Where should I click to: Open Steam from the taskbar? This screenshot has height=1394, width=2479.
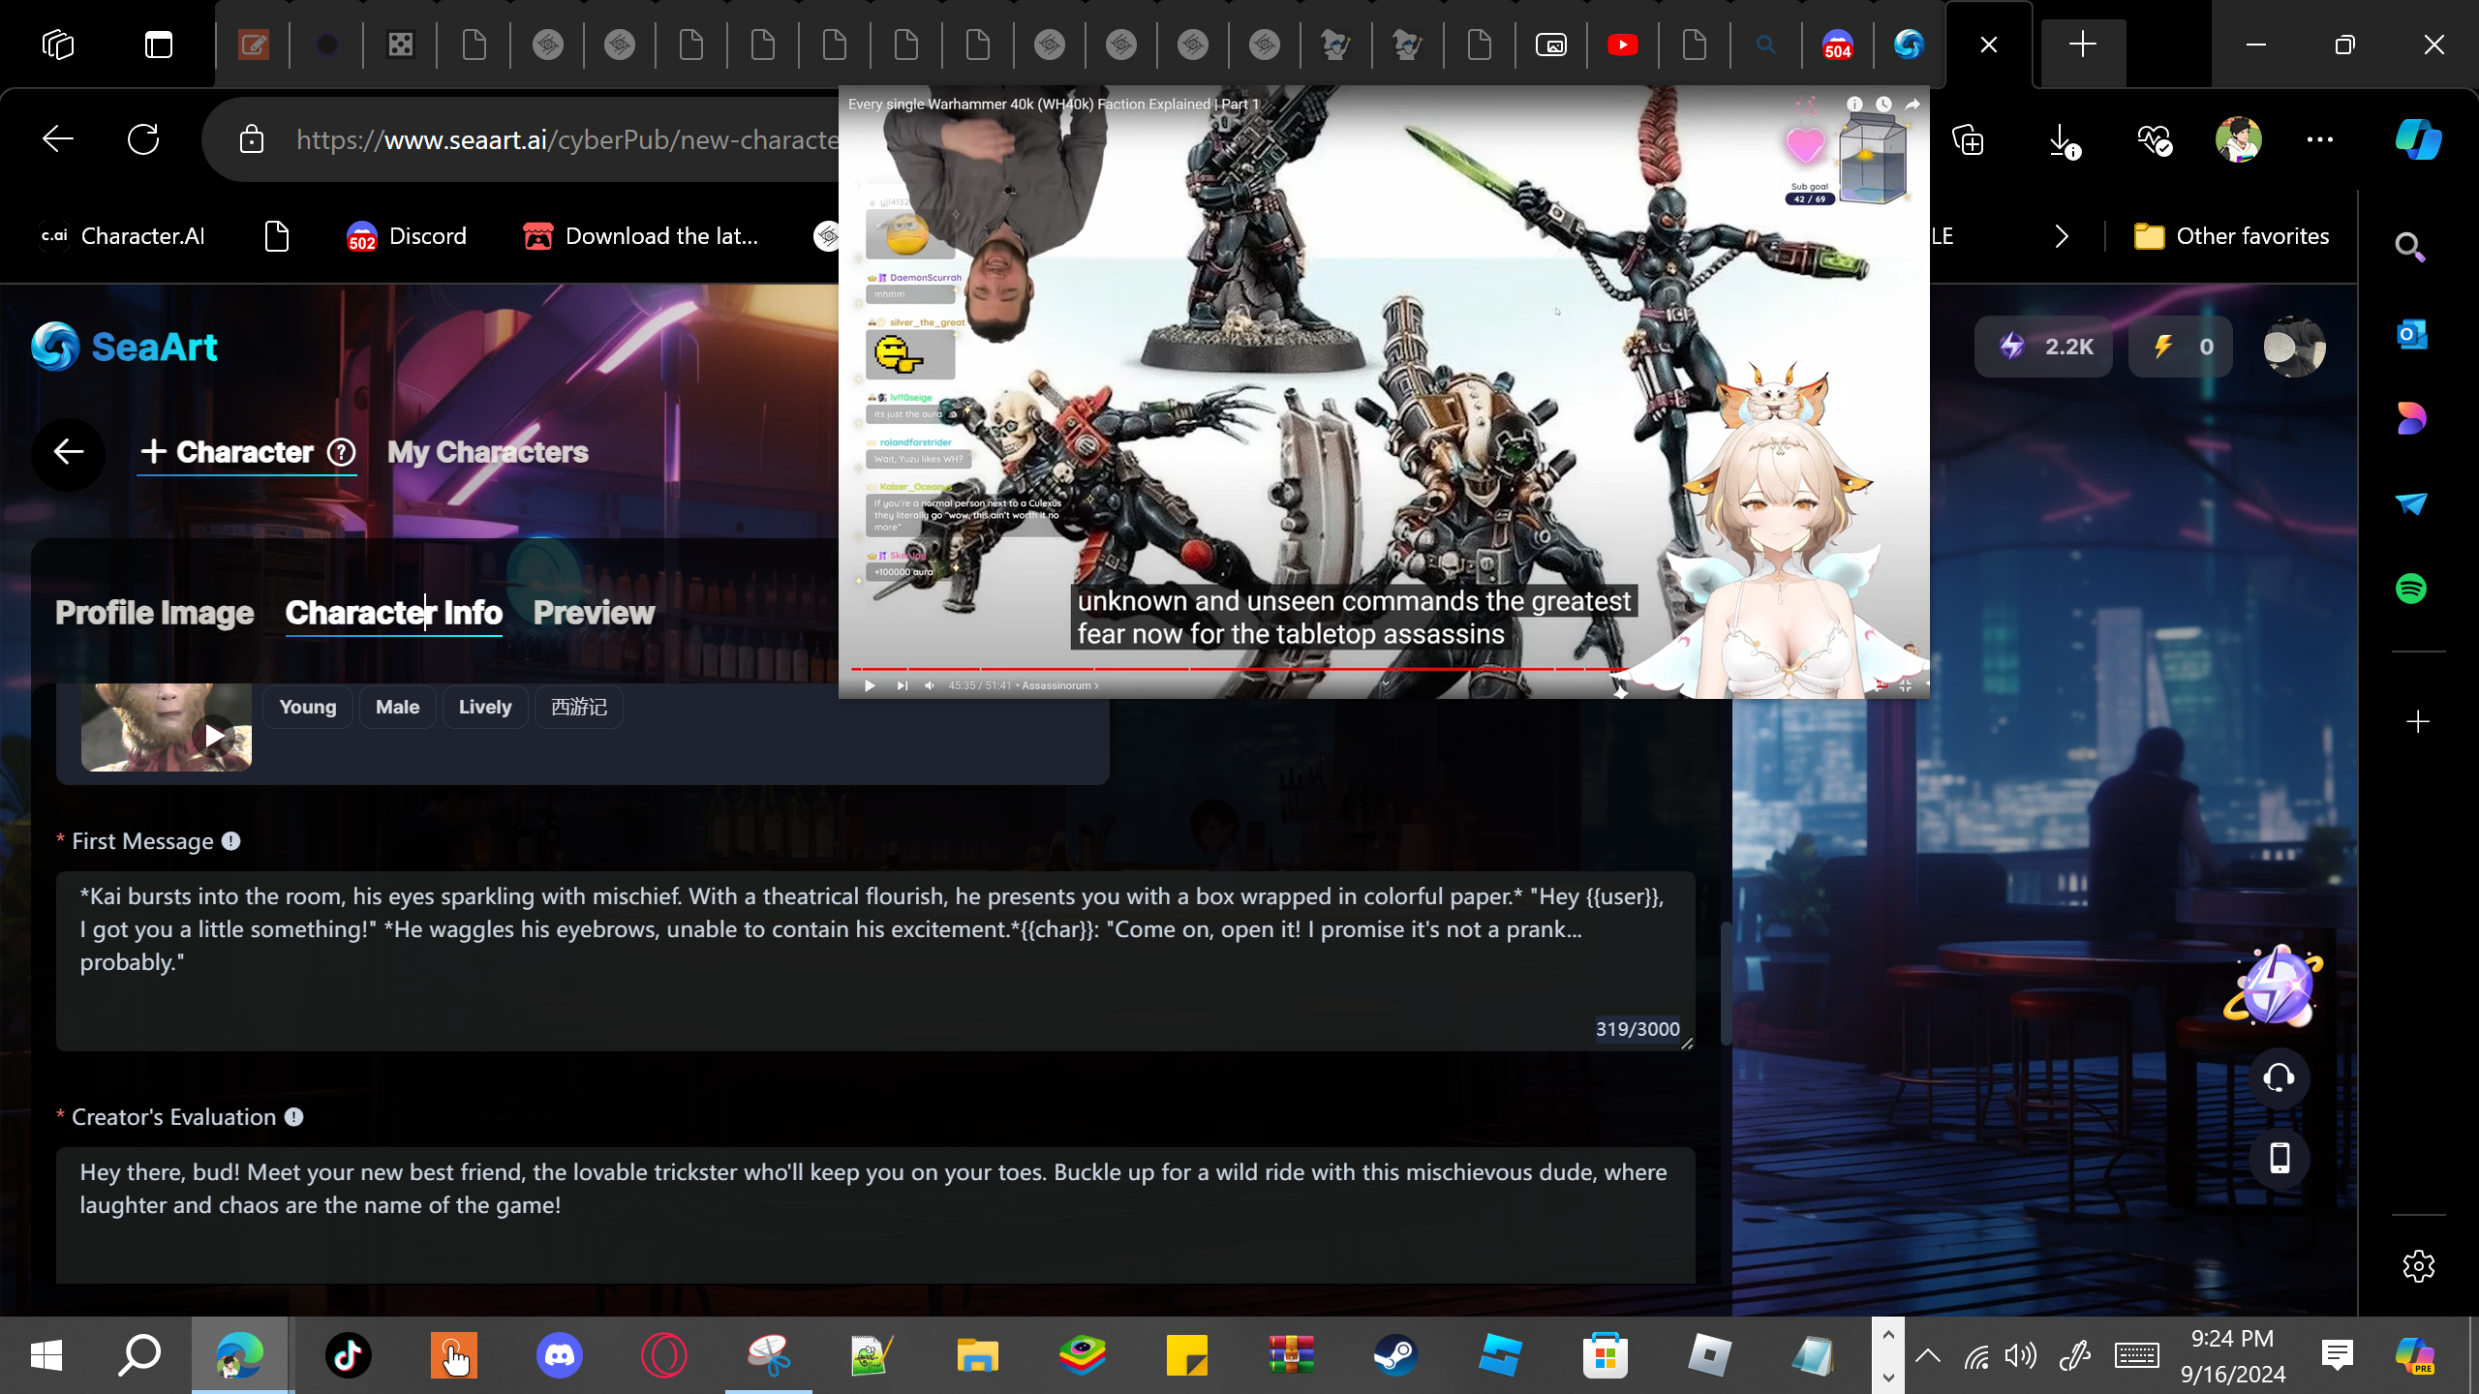1395,1355
